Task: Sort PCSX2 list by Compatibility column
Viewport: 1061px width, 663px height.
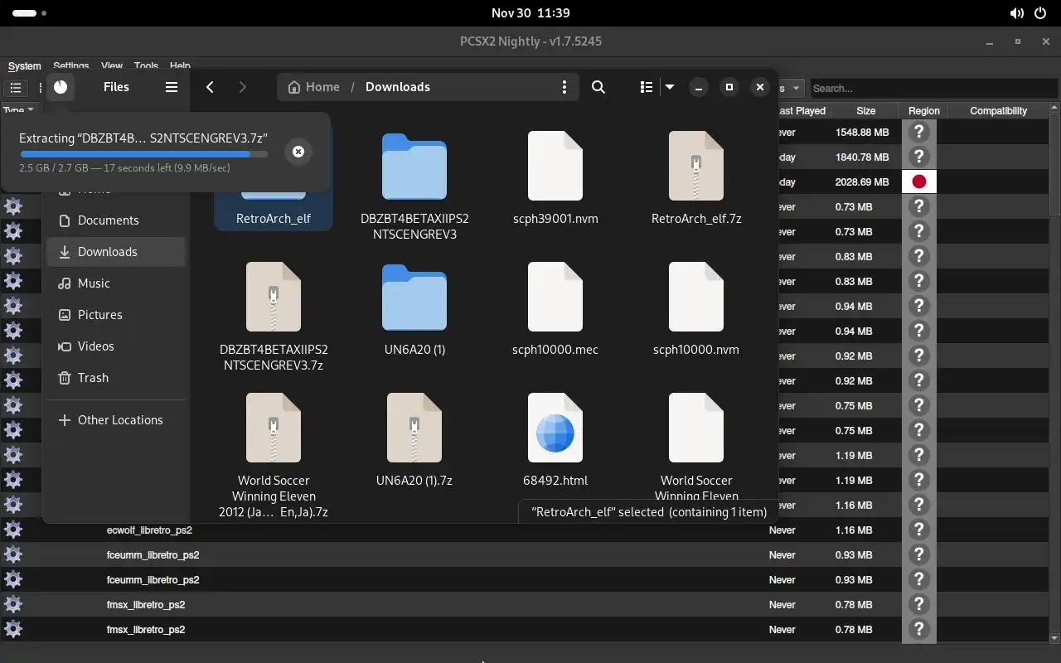Action: 999,110
